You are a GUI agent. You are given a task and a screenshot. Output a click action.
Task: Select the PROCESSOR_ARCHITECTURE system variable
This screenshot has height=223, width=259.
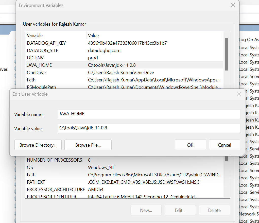56,190
